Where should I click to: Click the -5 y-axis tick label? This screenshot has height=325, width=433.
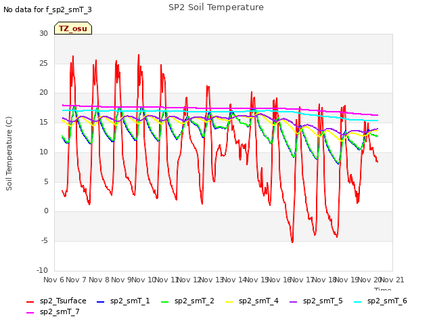(45, 241)
